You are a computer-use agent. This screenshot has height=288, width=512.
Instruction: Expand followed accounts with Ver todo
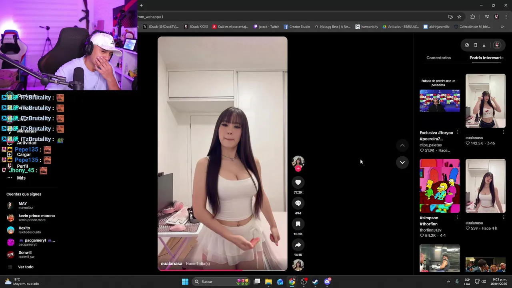pyautogui.click(x=26, y=267)
